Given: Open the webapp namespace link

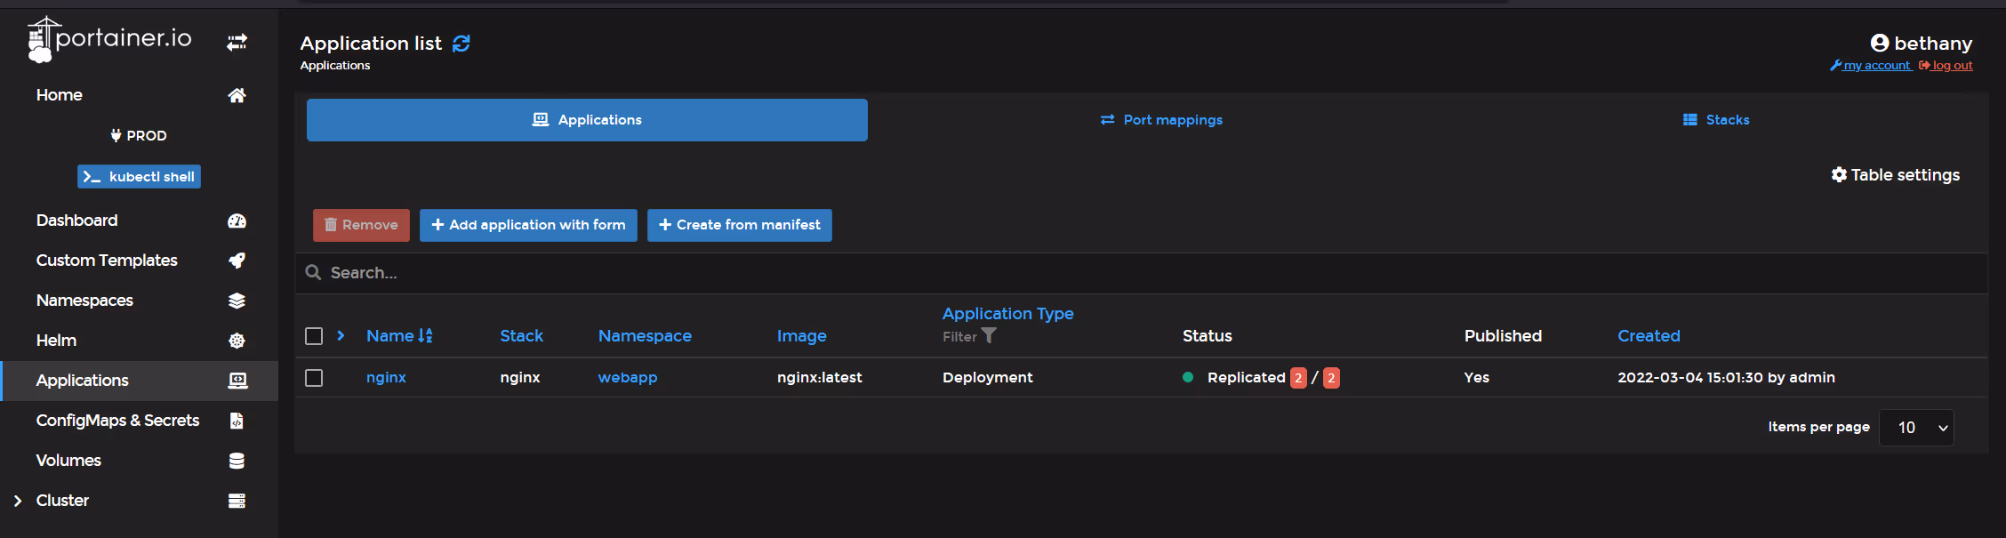Looking at the screenshot, I should point(628,378).
